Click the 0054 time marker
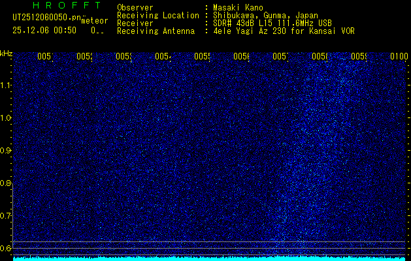Screen dimensions: 411x261 point(163,56)
